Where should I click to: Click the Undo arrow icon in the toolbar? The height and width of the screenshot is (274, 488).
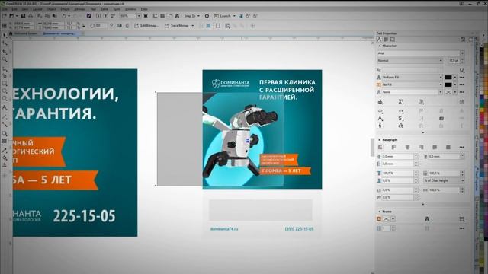(64, 16)
